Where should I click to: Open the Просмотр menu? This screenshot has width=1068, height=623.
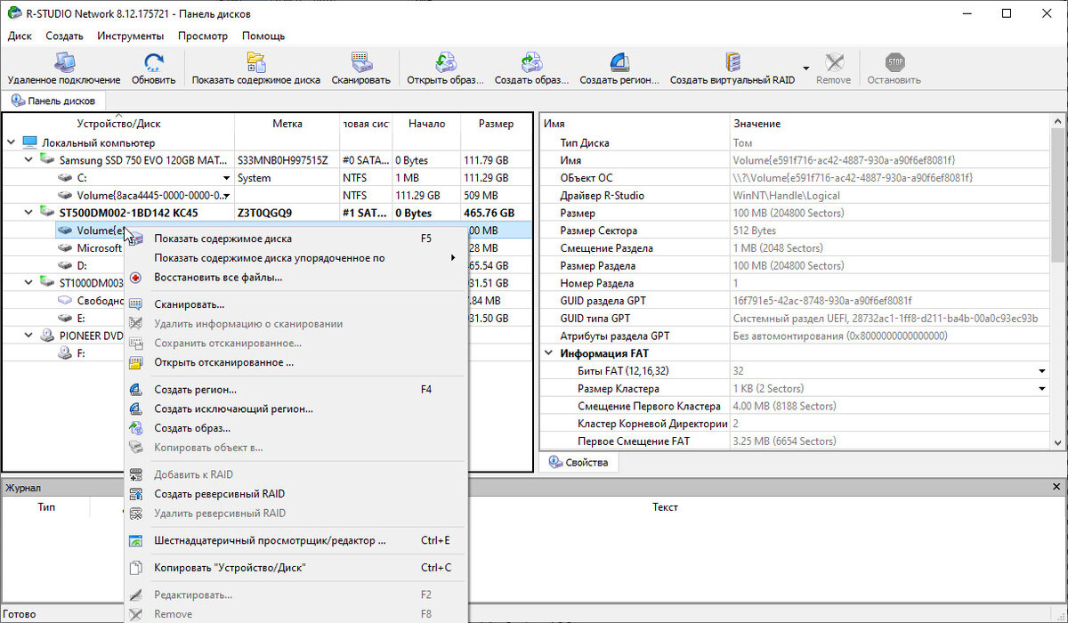[x=203, y=36]
